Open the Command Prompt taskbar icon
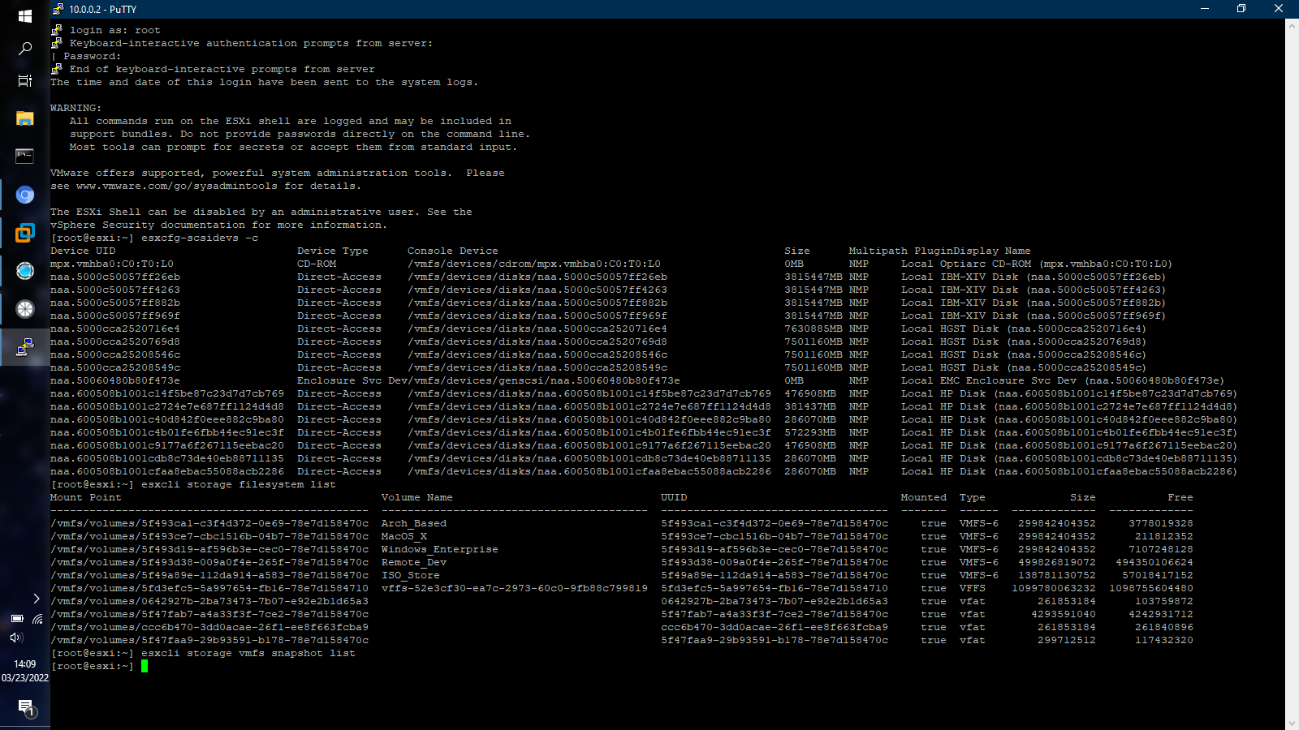The height and width of the screenshot is (730, 1299). (24, 156)
